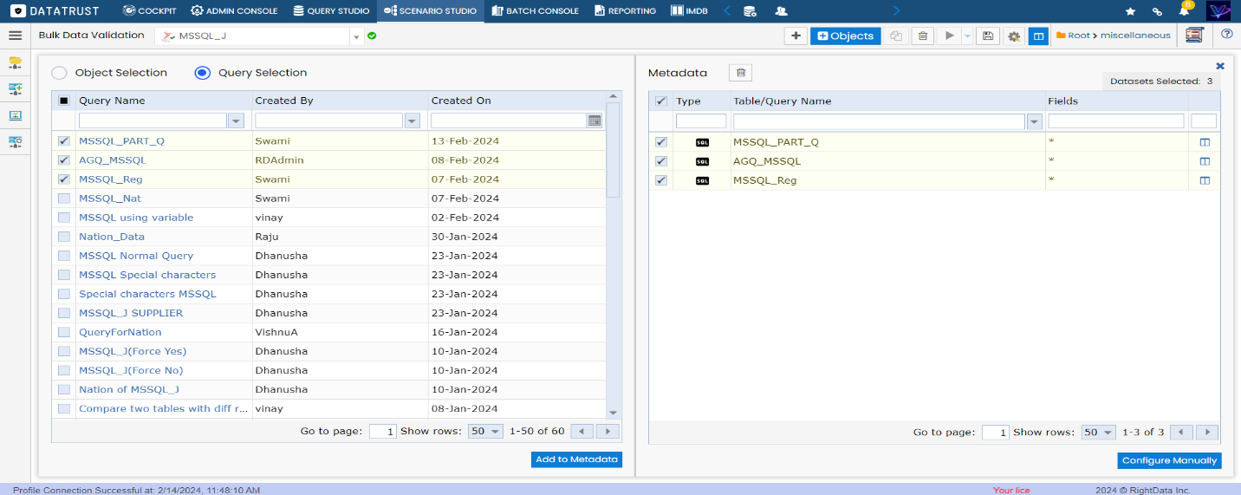Open the MSSQL_J connection dropdown
1241x495 pixels.
pyautogui.click(x=356, y=36)
